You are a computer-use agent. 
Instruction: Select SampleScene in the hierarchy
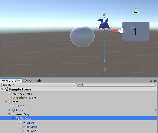pos(20,89)
